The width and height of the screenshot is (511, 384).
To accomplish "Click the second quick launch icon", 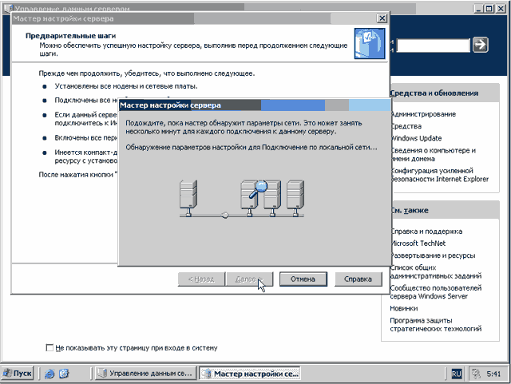I will (x=64, y=374).
